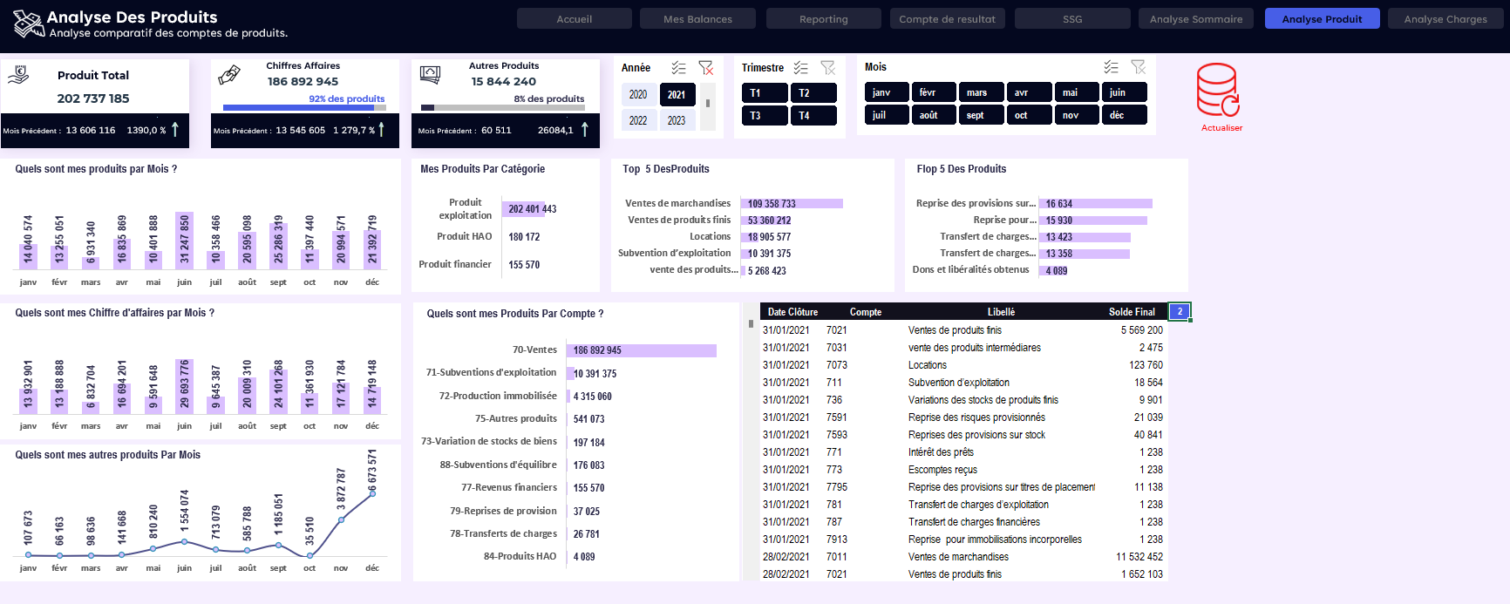The width and height of the screenshot is (1510, 604).
Task: Click the 70-Ventes bar 186 892 945
Action: click(641, 350)
